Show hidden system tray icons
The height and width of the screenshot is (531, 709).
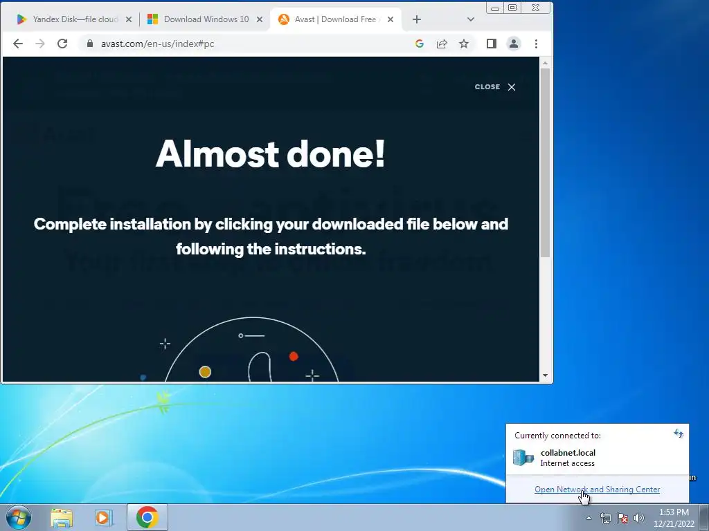pyautogui.click(x=589, y=518)
